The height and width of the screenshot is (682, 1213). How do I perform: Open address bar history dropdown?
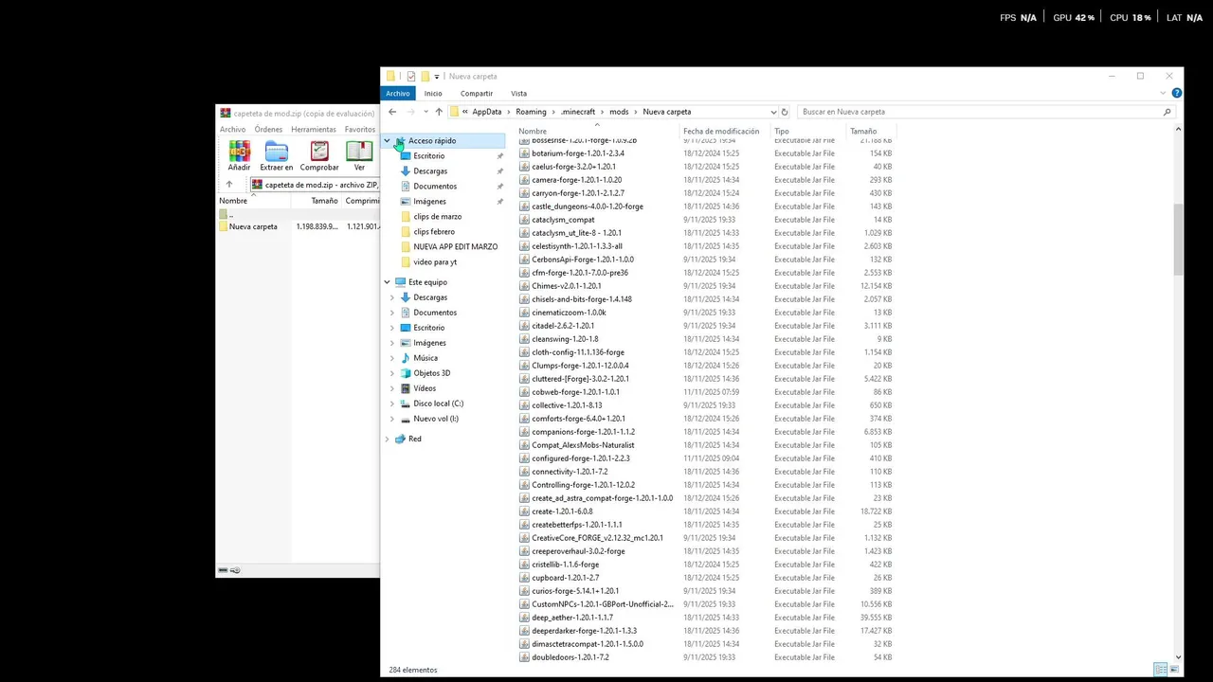coord(773,112)
